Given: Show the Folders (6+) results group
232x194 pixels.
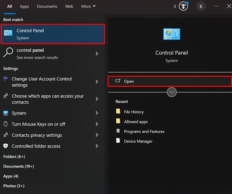Looking at the screenshot, I should click(x=14, y=157).
